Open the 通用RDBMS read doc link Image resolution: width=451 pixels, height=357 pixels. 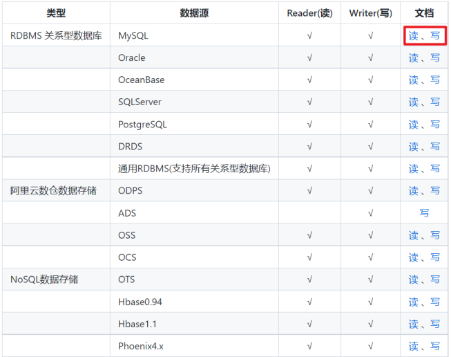414,169
